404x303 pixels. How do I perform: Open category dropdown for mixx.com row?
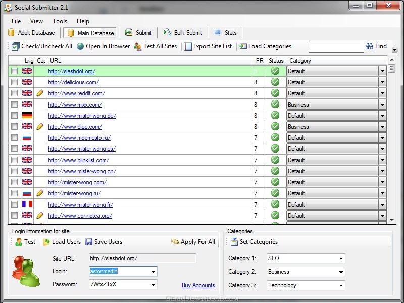pyautogui.click(x=382, y=105)
